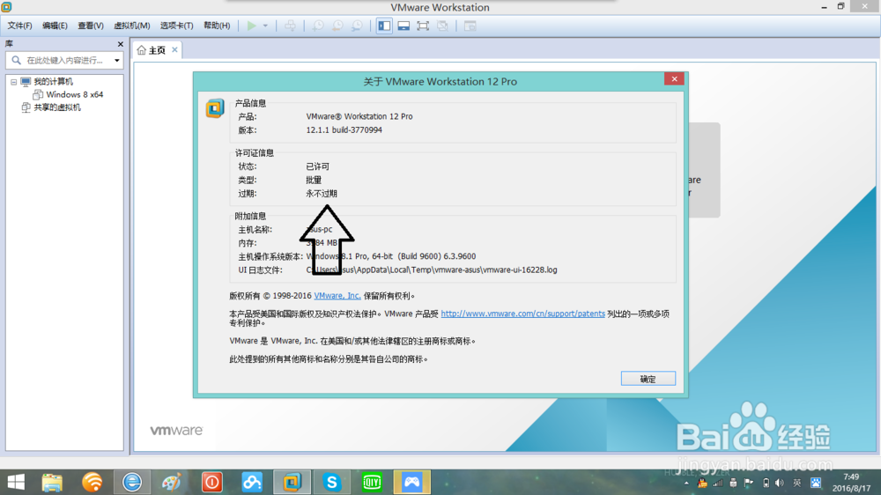Open the 文件(F) menu
This screenshot has width=881, height=495.
point(19,26)
